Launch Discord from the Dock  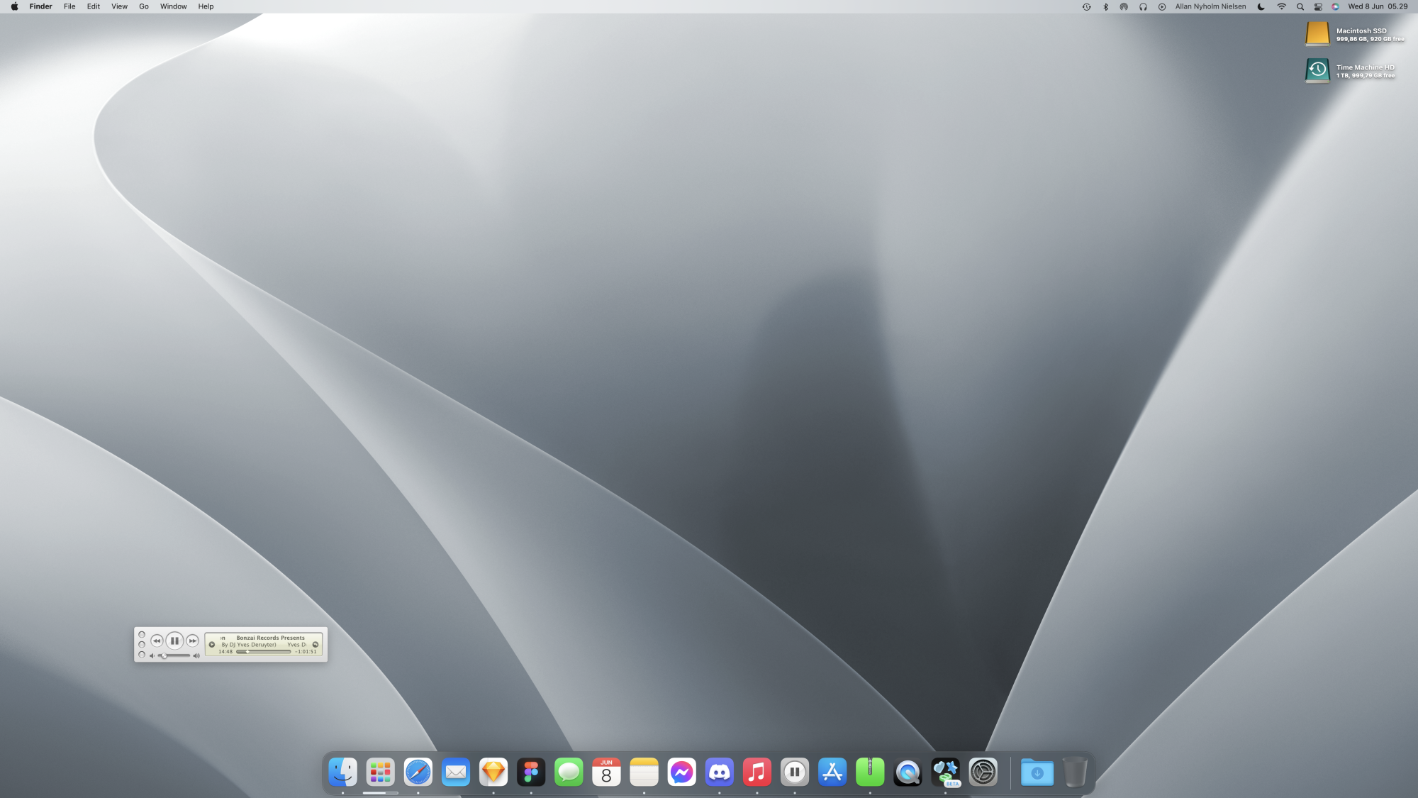coord(719,772)
